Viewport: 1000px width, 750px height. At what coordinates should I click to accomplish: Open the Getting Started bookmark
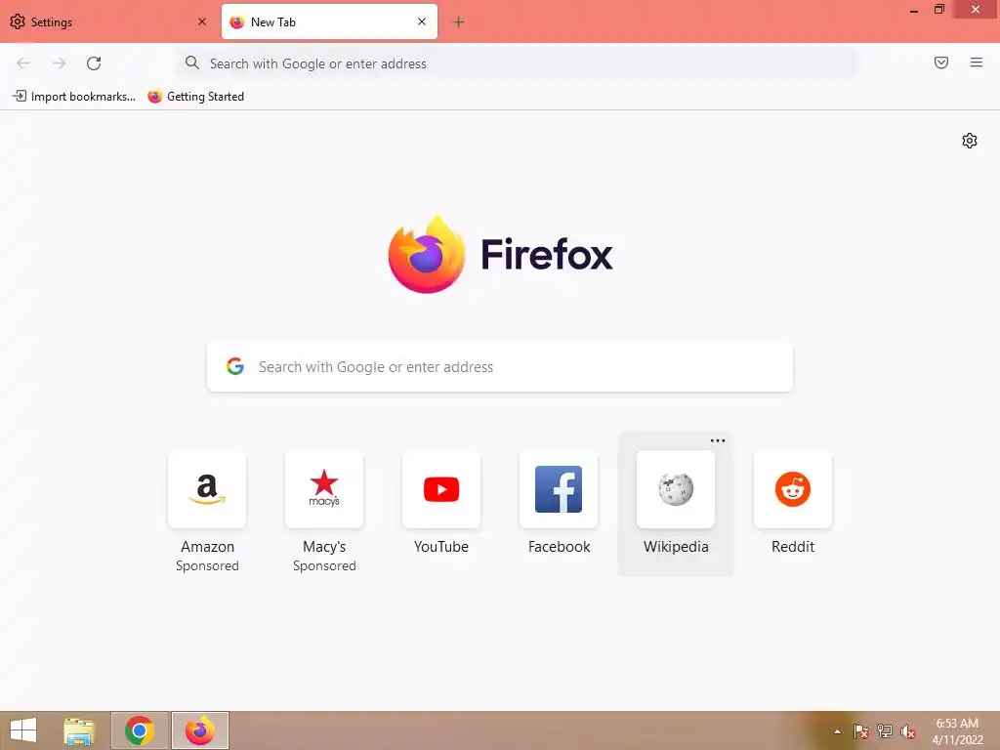point(195,97)
